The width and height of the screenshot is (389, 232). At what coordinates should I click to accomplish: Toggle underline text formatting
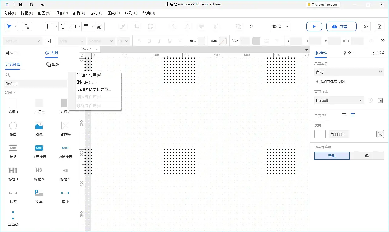click(x=170, y=41)
